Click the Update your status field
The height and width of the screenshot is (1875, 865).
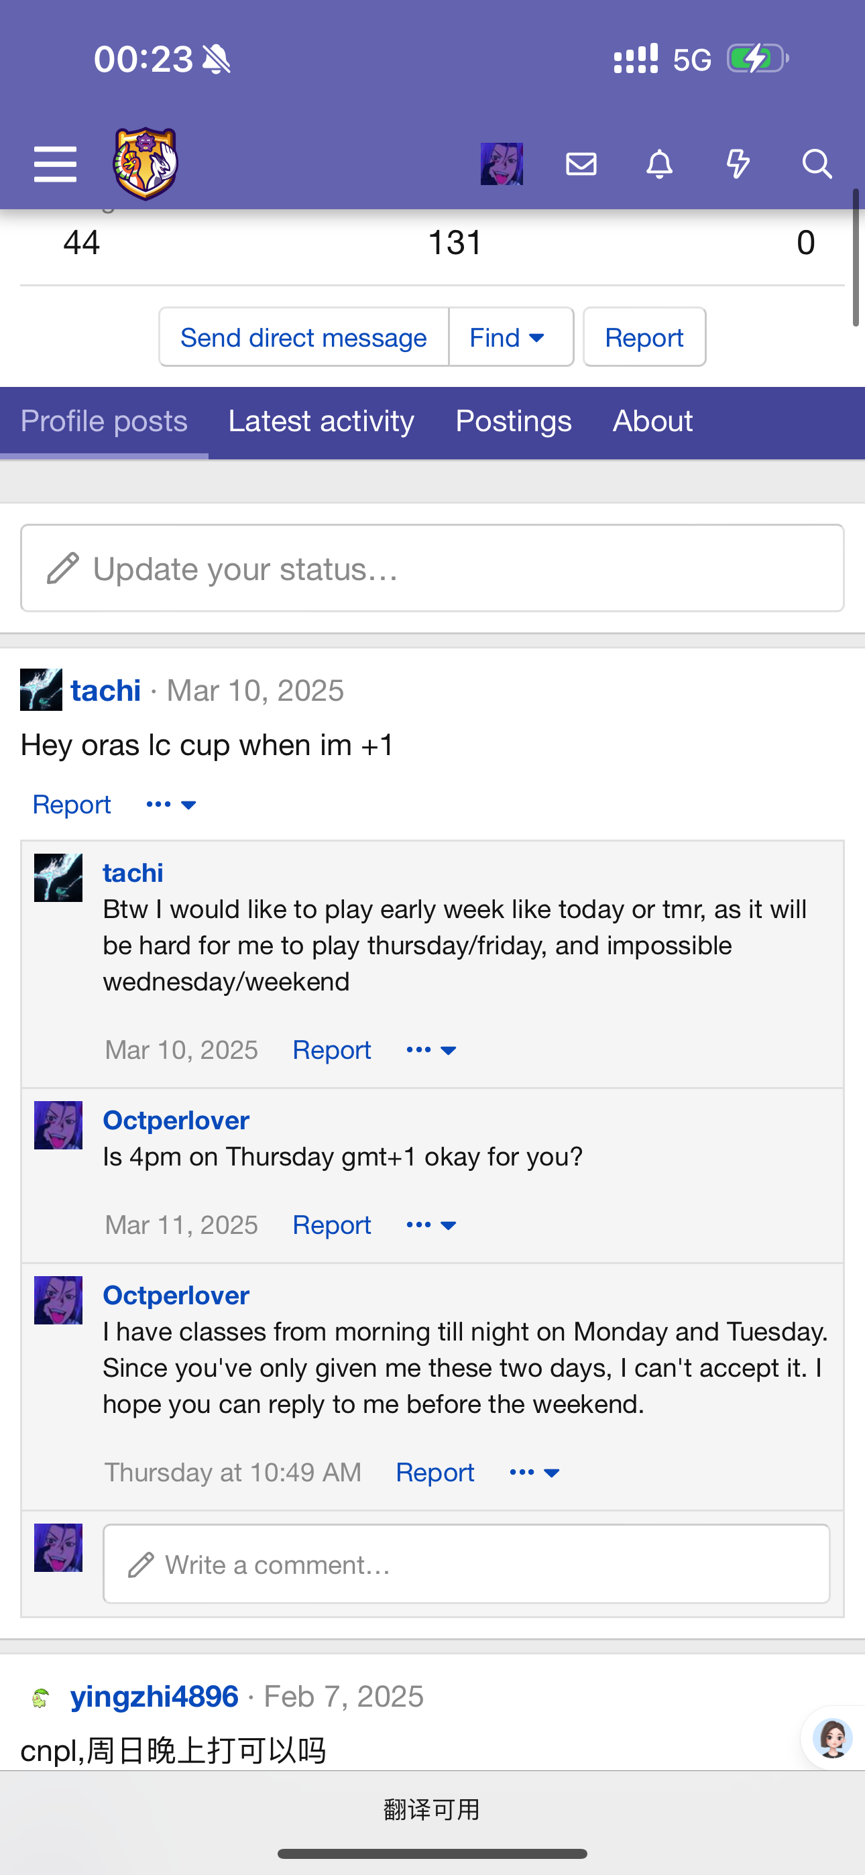[x=432, y=569]
